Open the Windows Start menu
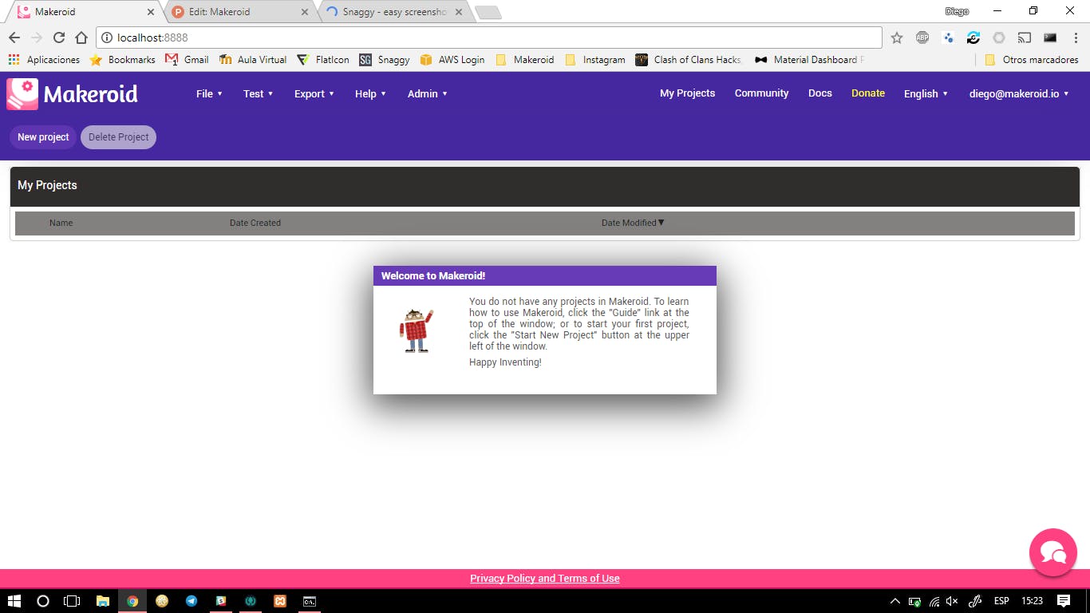This screenshot has width=1090, height=613. (14, 601)
